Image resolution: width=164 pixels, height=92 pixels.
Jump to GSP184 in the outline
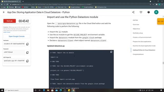point(135,20)
